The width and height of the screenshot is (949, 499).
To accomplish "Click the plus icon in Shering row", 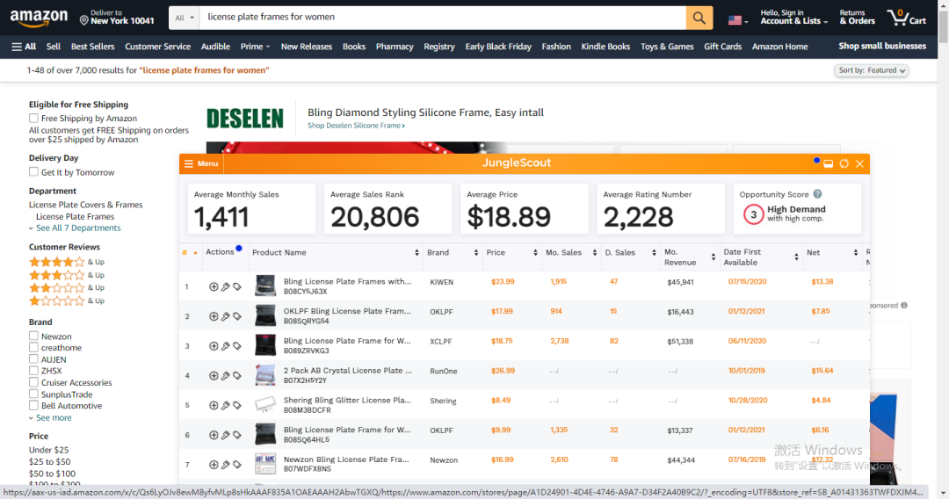I will 214,405.
